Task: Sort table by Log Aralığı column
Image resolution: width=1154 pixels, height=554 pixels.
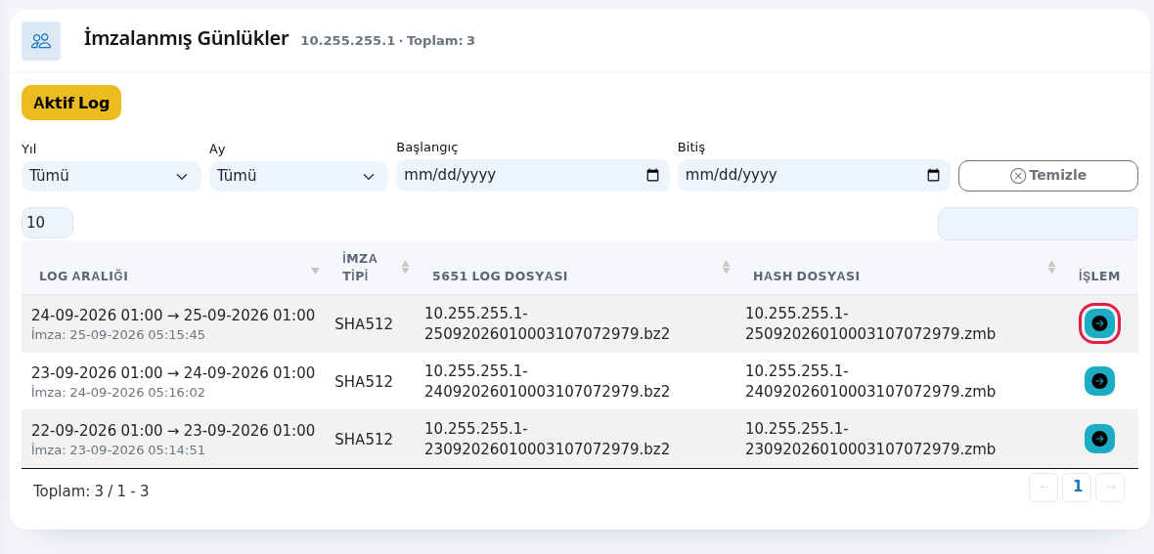Action: (x=316, y=270)
